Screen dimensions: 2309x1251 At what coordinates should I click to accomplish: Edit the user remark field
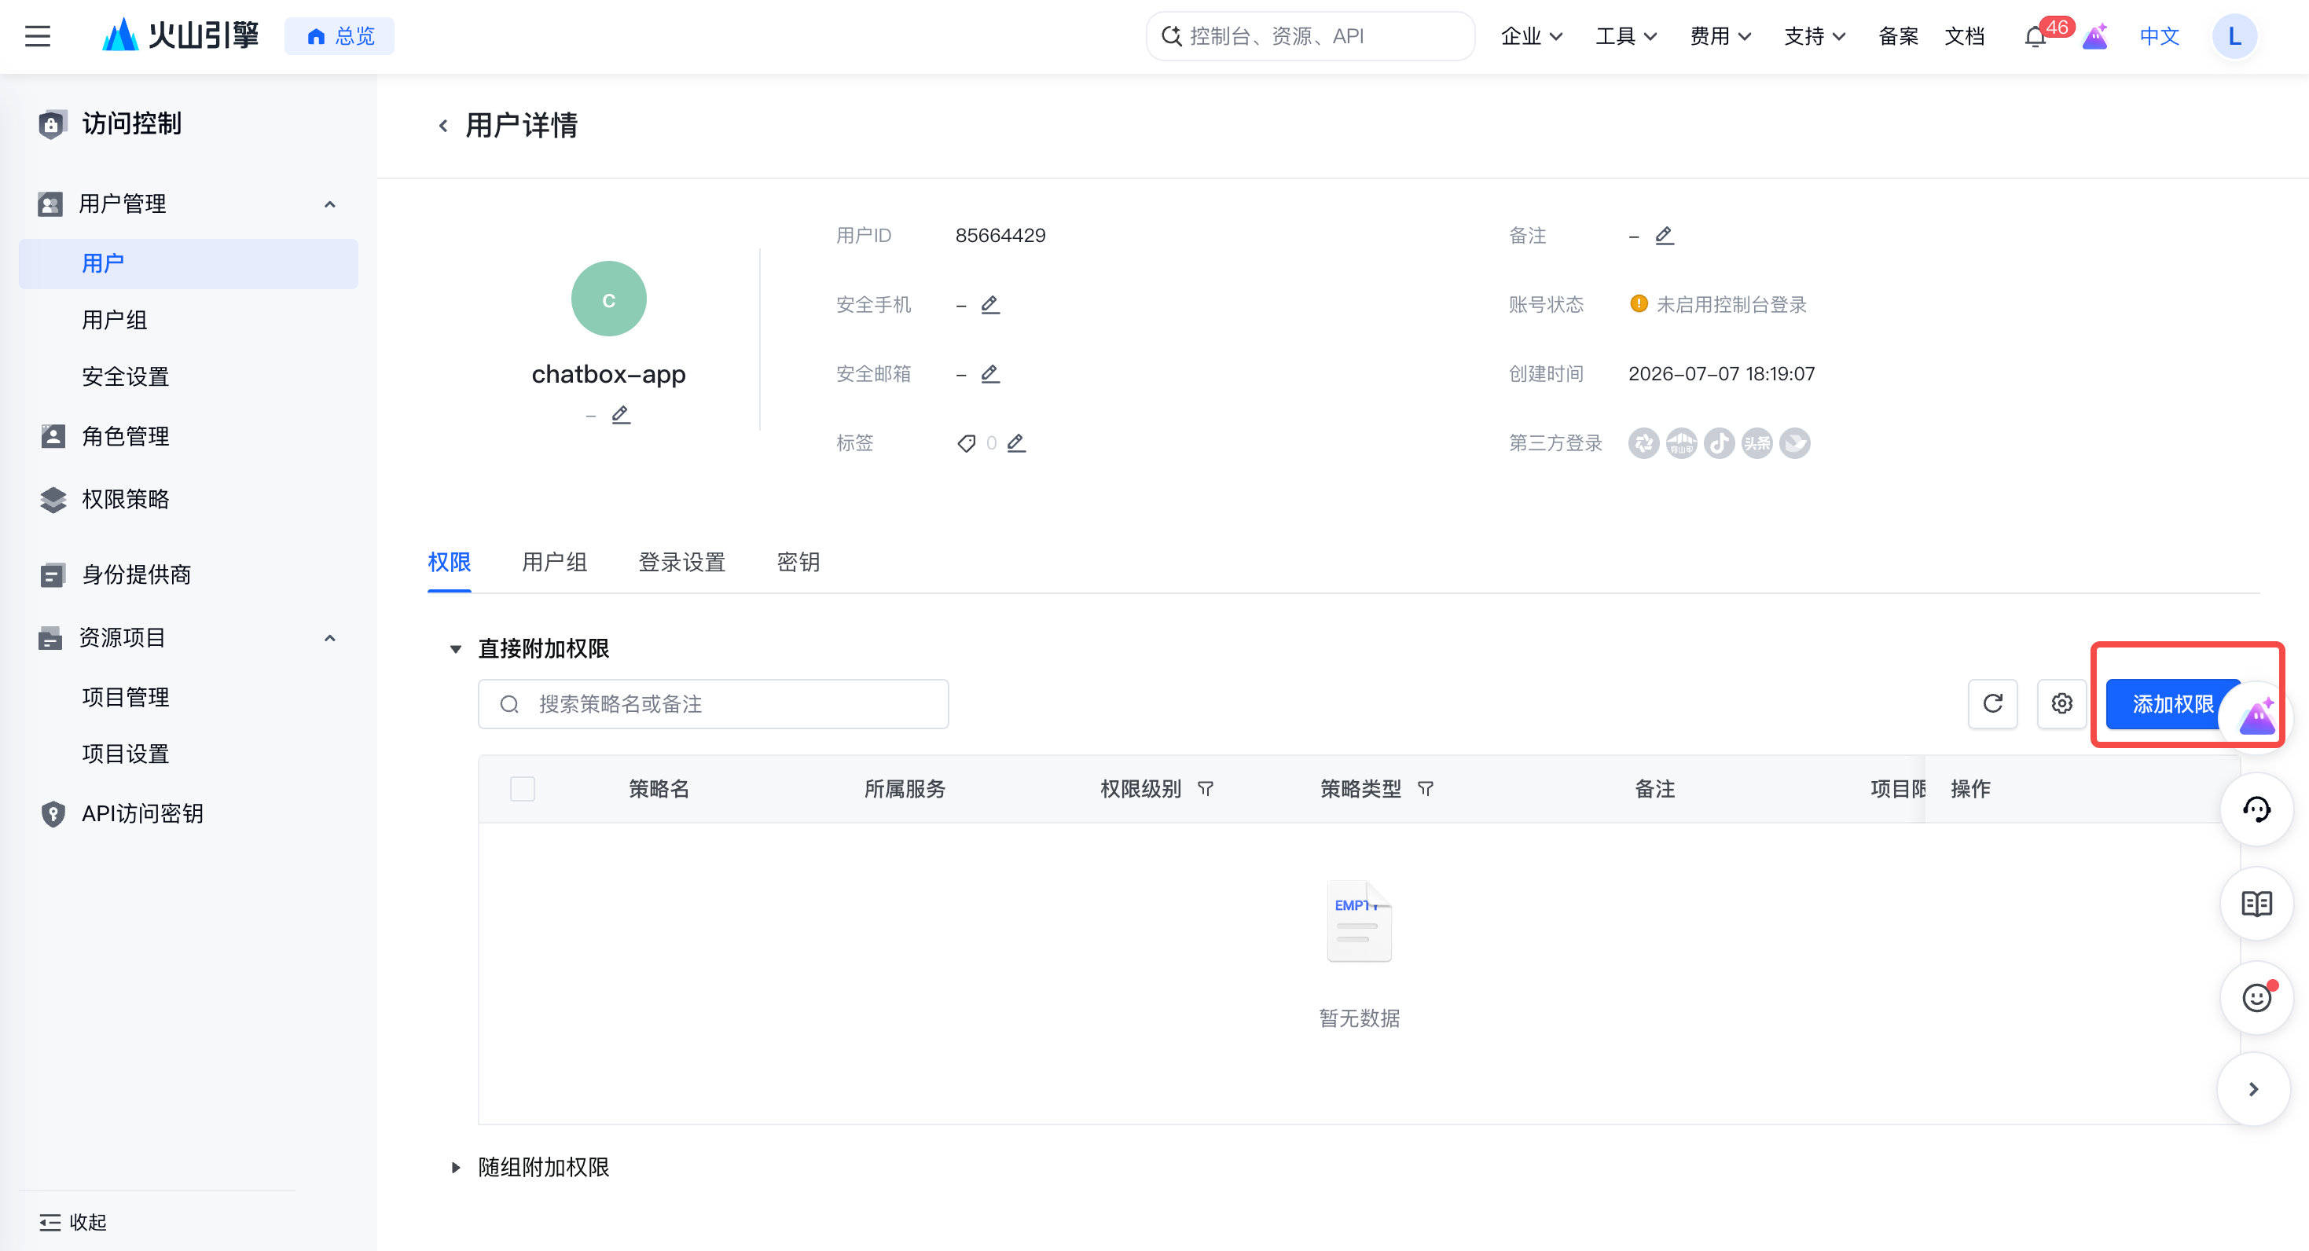(1664, 236)
